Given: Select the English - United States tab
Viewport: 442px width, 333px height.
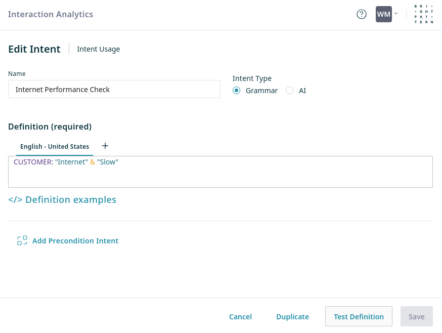Looking at the screenshot, I should click(55, 147).
